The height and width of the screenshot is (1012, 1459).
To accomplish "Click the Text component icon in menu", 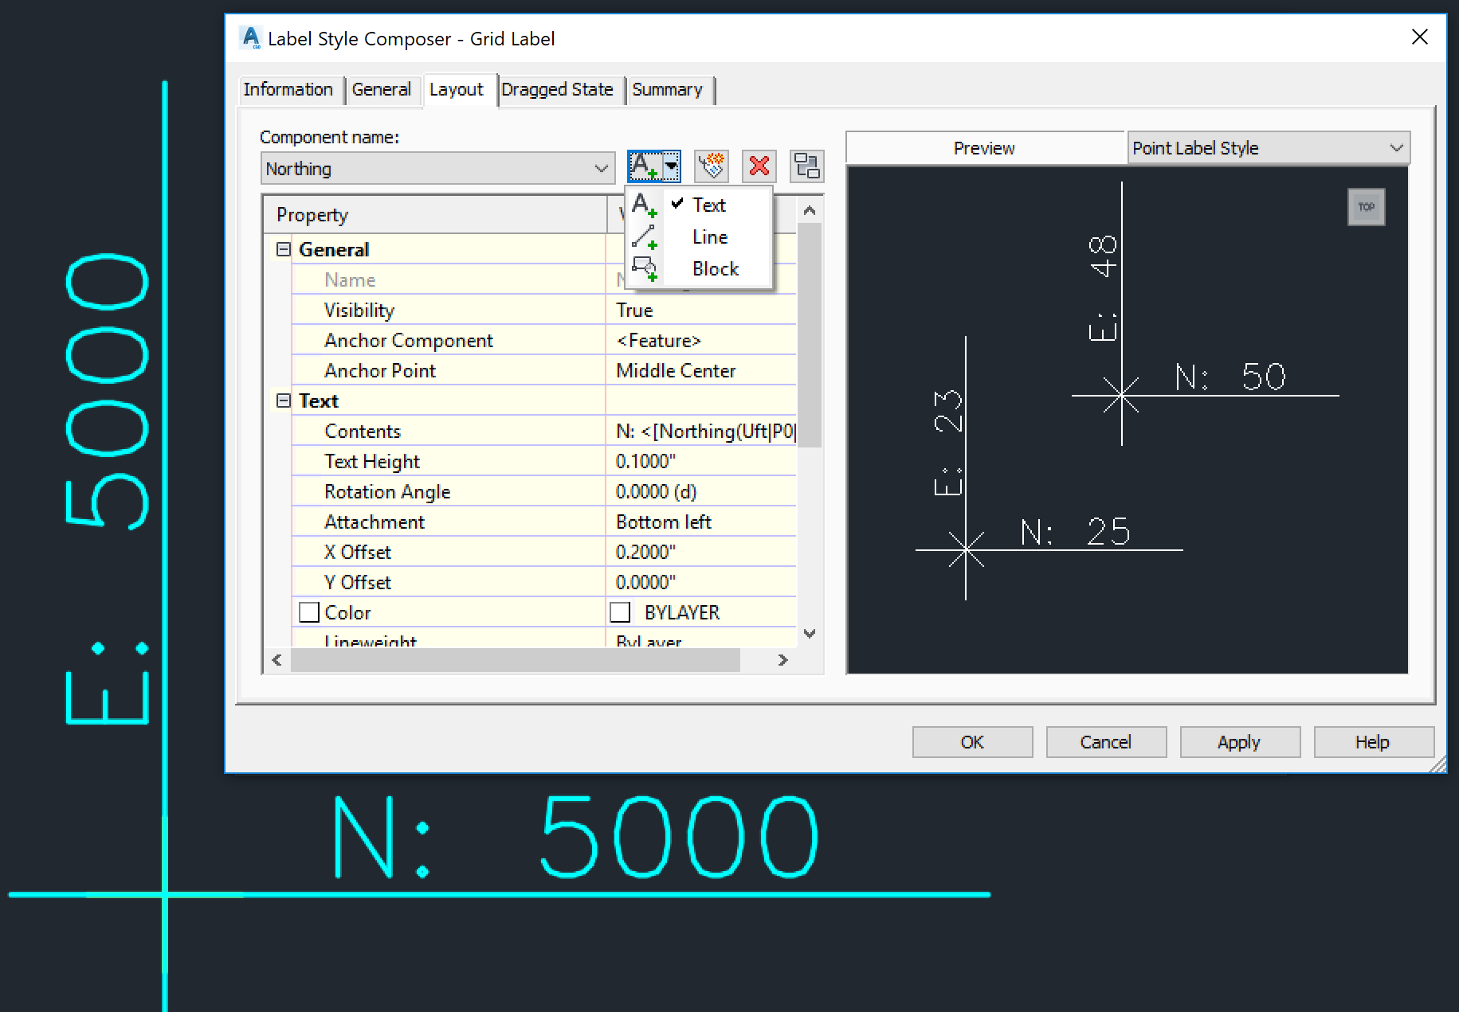I will [644, 205].
